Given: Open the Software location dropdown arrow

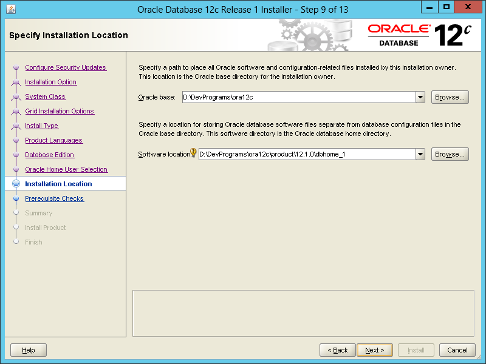Looking at the screenshot, I should tap(420, 154).
